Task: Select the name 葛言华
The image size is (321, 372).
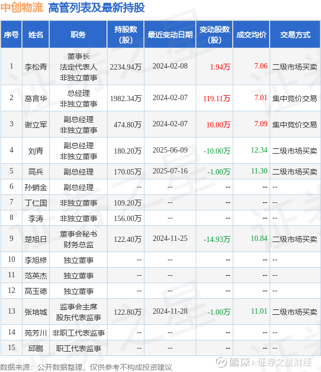Action: [x=35, y=98]
